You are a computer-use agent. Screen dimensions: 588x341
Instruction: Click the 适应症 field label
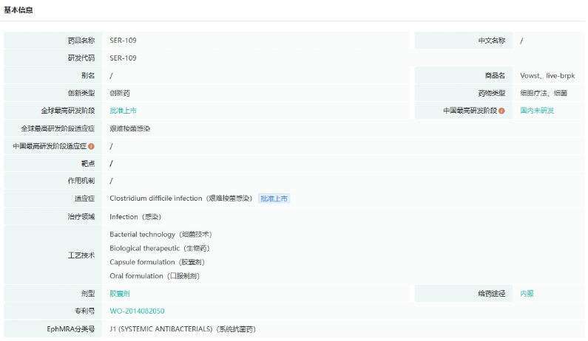[84, 199]
